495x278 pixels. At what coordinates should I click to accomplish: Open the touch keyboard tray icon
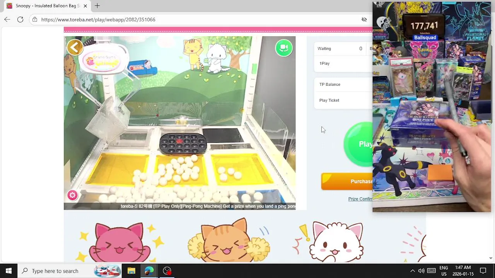[432, 271]
